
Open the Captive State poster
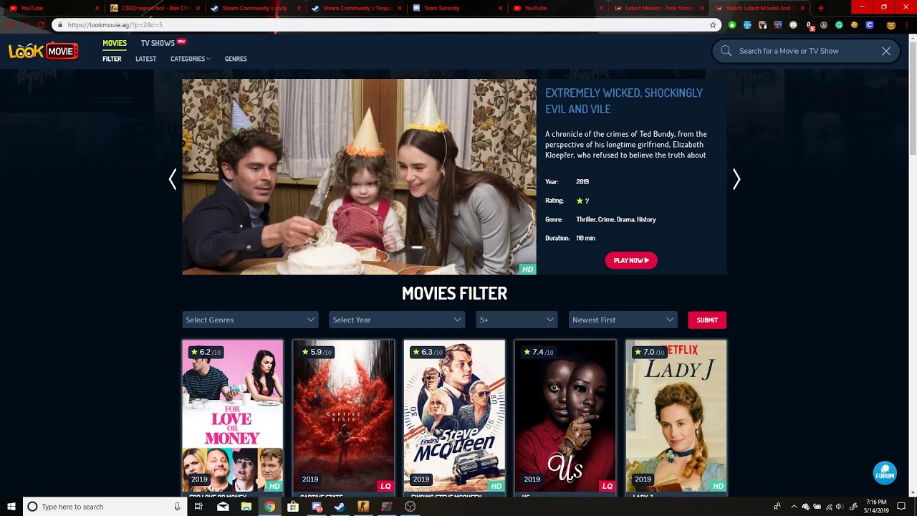[x=344, y=416]
